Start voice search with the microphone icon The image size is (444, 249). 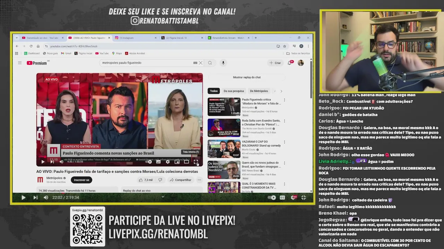[223, 63]
